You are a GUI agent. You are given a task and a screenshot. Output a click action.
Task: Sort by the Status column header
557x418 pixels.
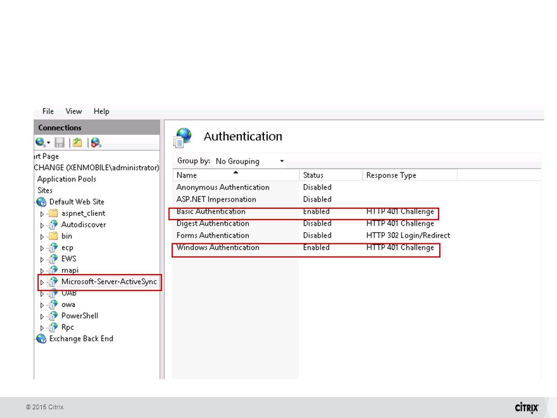tap(331, 175)
